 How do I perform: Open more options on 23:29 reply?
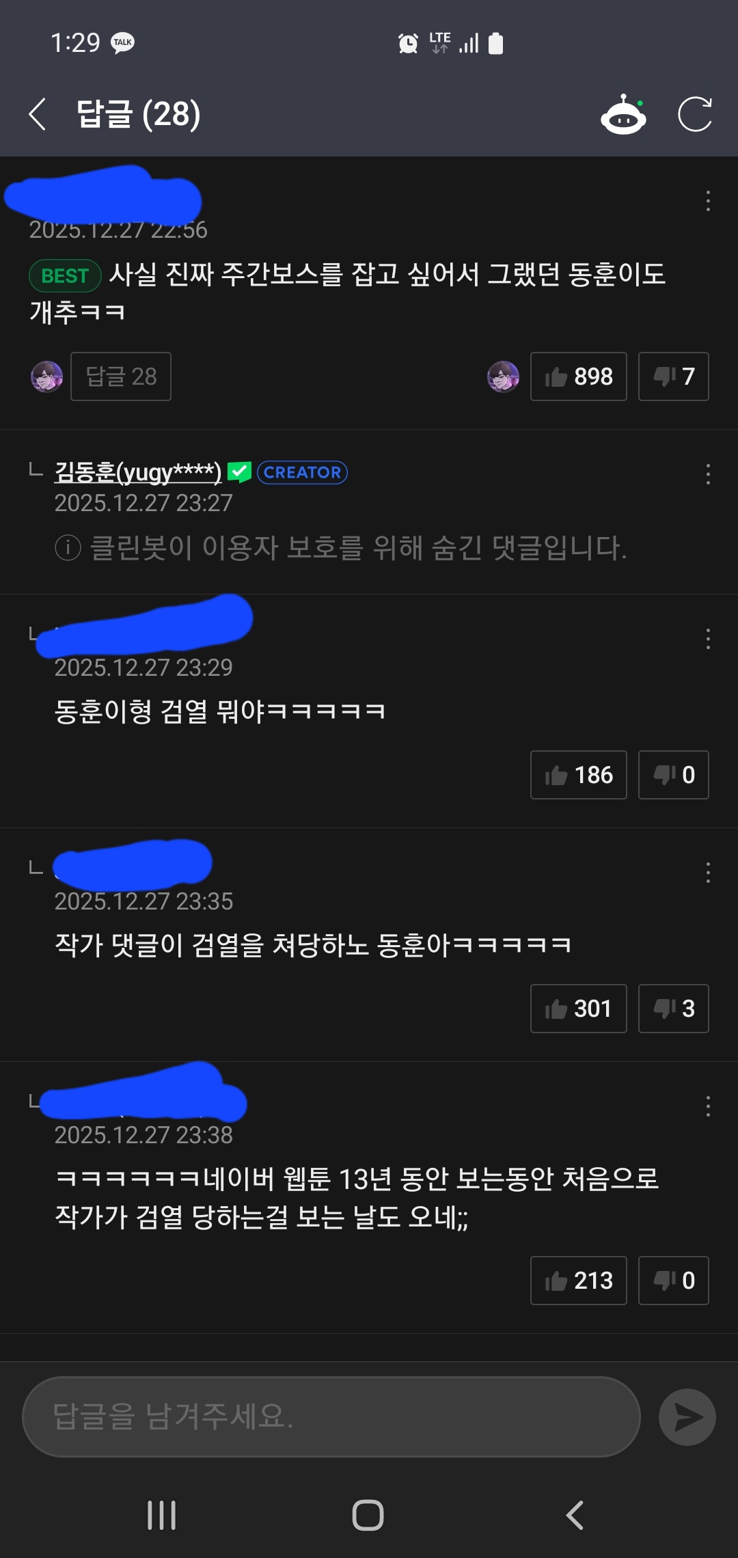coord(708,639)
